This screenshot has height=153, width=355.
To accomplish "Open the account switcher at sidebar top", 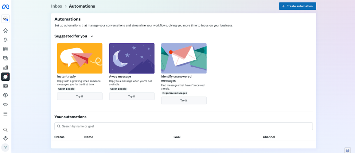I will [6, 19].
